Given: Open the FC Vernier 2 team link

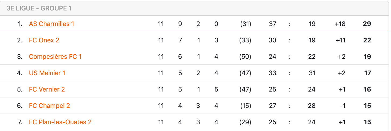Looking at the screenshot, I should pyautogui.click(x=47, y=89).
